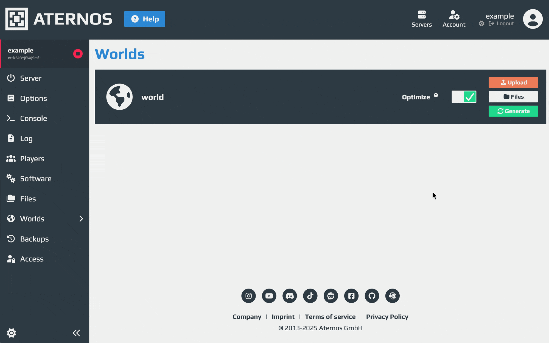Image resolution: width=549 pixels, height=343 pixels.
Task: Open the Console sidebar item
Action: pos(33,118)
